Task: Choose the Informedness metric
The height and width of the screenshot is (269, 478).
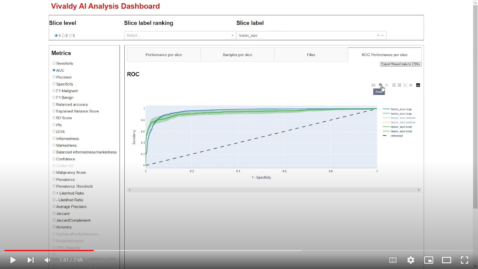Action: (x=54, y=139)
